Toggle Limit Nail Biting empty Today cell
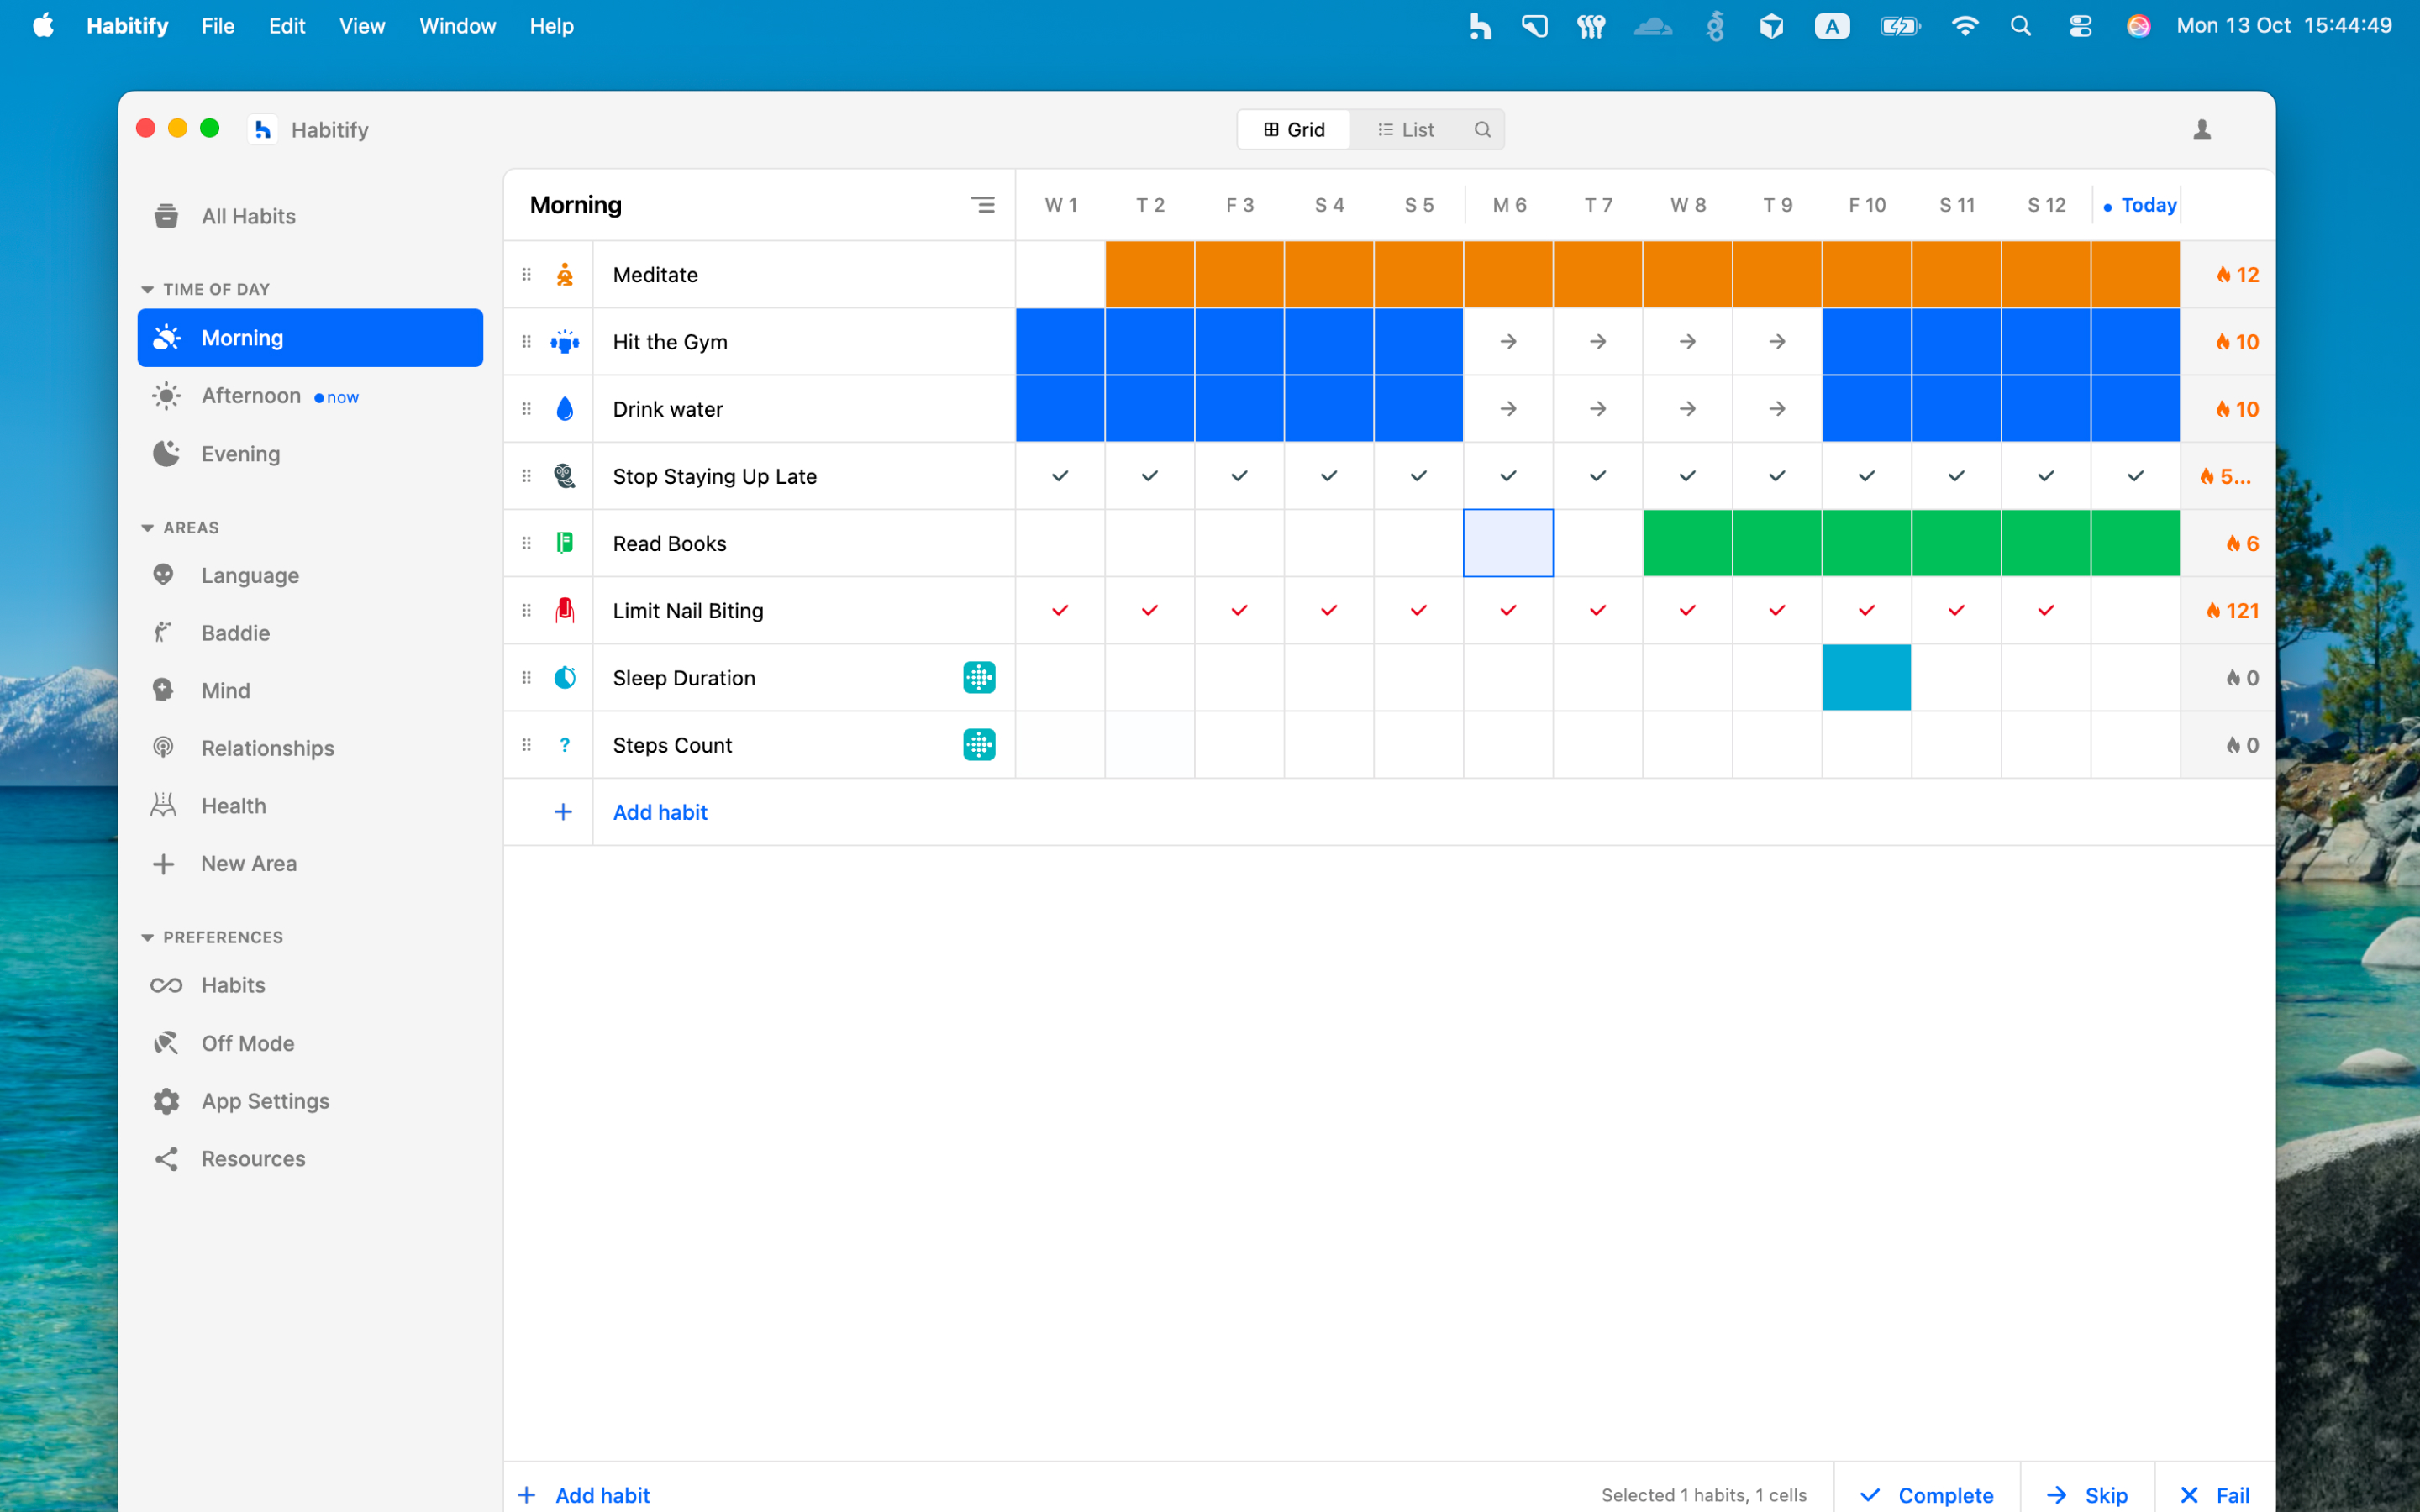 click(2135, 610)
